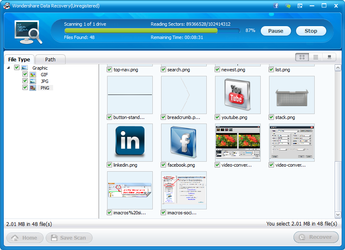Uncheck the youtube.png file checkbox

pyautogui.click(x=218, y=117)
